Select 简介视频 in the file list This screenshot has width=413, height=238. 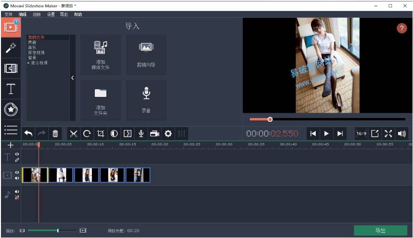39,63
